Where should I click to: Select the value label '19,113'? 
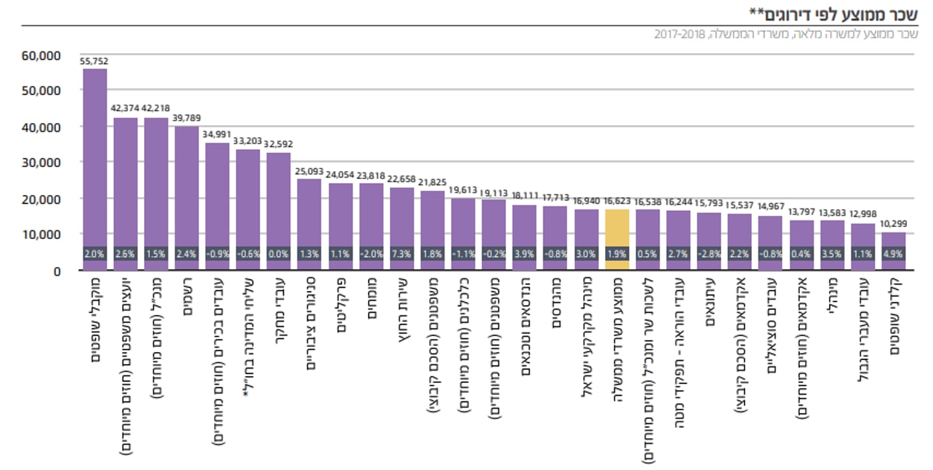494,192
